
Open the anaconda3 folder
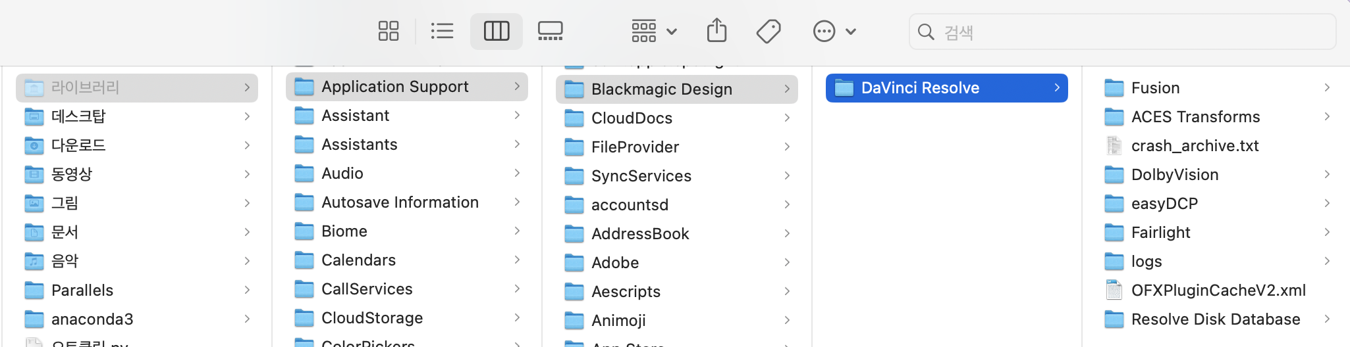137,319
